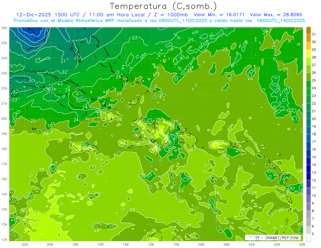Image resolution: width=321 pixels, height=248 pixels.
Task: Click the 18N latitude axis label
Action: tap(4, 149)
